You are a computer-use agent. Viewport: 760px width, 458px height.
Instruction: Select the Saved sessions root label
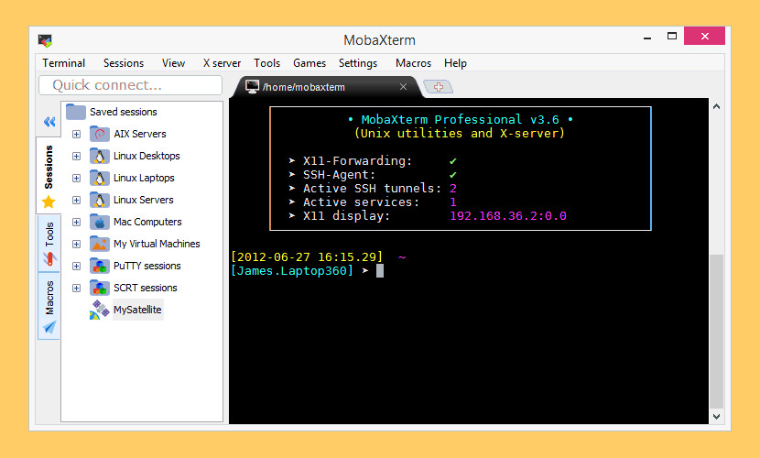(x=124, y=112)
